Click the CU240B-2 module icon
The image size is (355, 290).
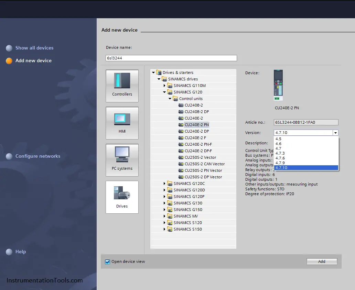(x=181, y=105)
